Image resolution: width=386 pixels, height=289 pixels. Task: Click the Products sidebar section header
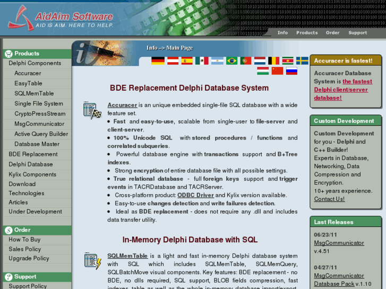pos(37,54)
